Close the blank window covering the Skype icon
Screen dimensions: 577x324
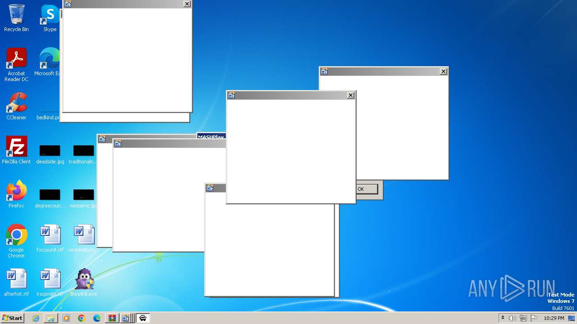(x=187, y=4)
